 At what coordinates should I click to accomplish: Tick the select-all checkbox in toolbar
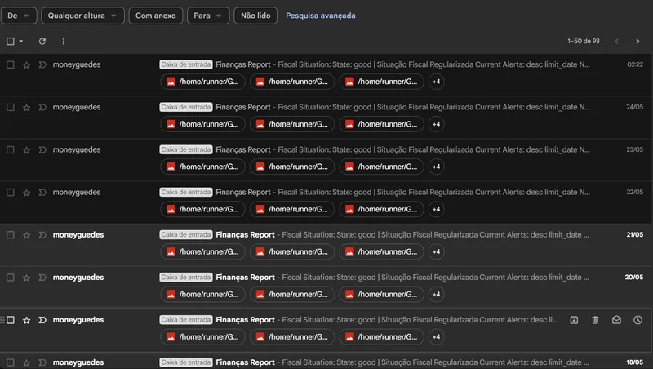point(11,42)
